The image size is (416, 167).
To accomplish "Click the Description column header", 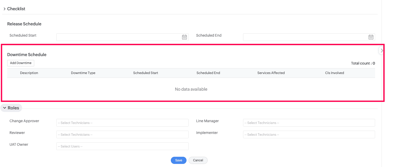I will click(29, 73).
